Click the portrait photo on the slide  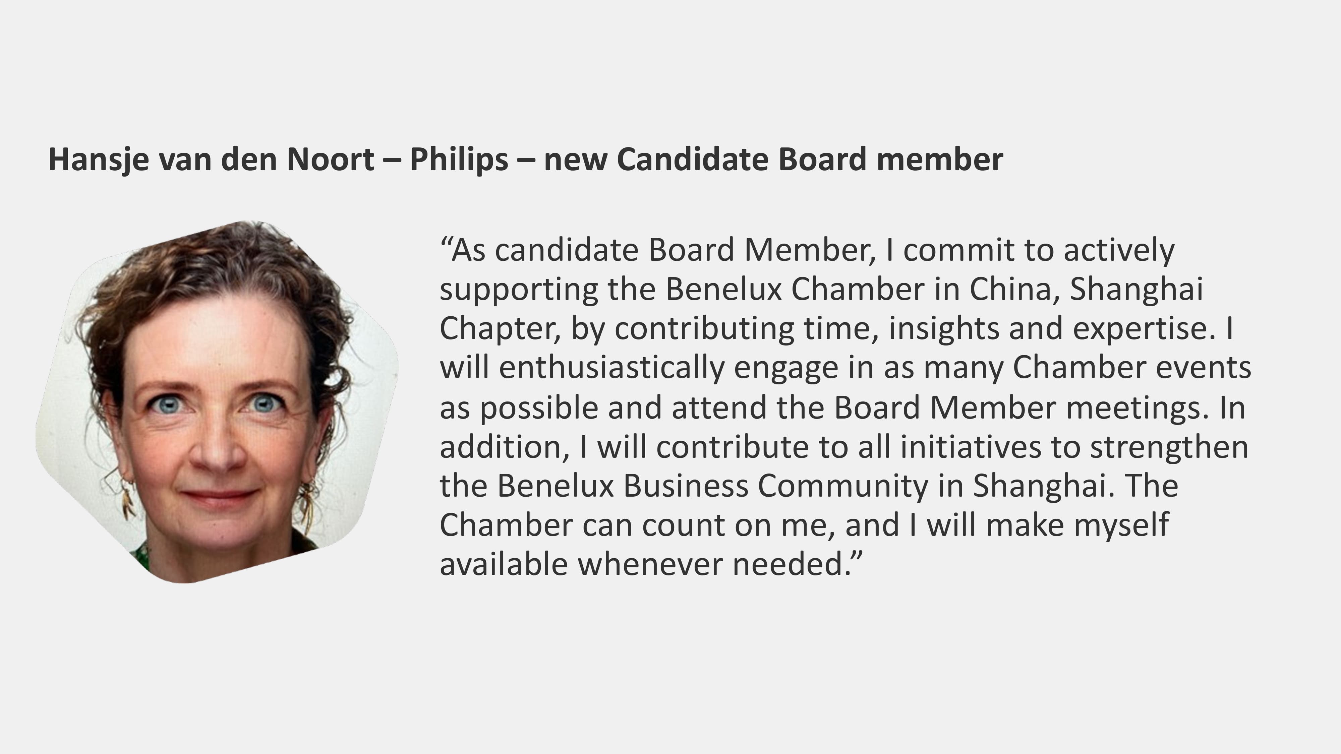(x=217, y=402)
